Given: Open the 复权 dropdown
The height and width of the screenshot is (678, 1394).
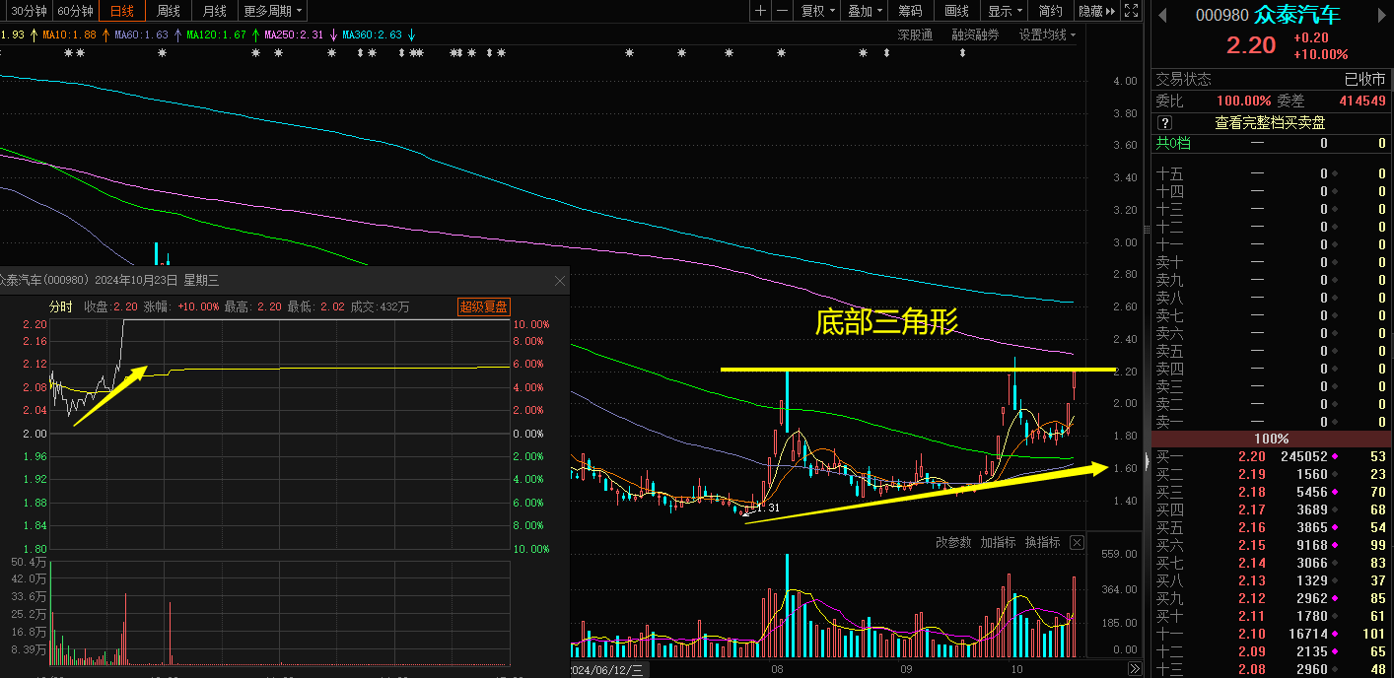Looking at the screenshot, I should [818, 11].
